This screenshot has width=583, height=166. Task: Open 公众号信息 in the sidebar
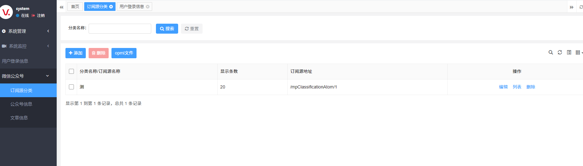[21, 104]
